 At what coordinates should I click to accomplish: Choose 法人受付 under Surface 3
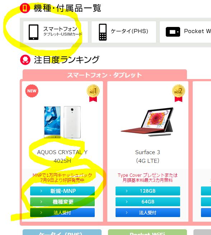click(x=148, y=212)
